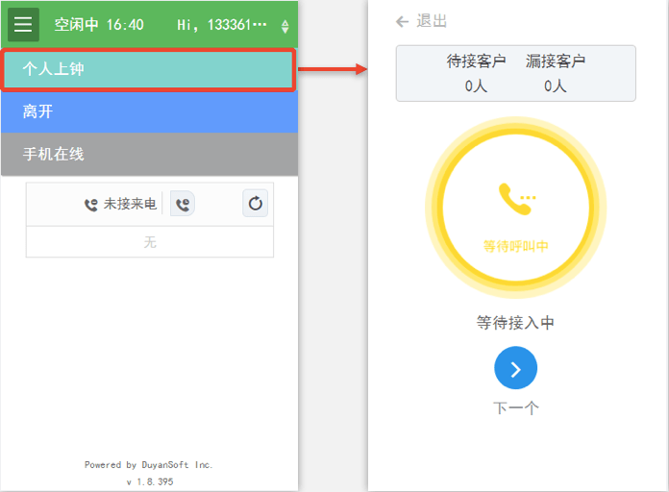Click the yellow phone waiting icon
Screen dimensions: 669x492
[517, 199]
